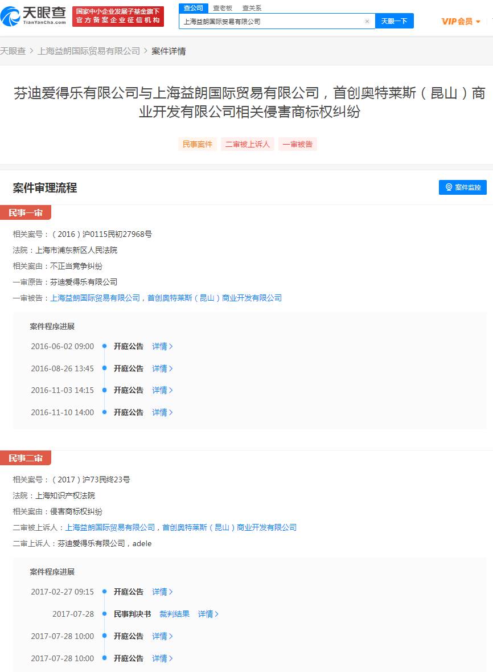Select case number （2017）沪73民终23号

coord(91,480)
